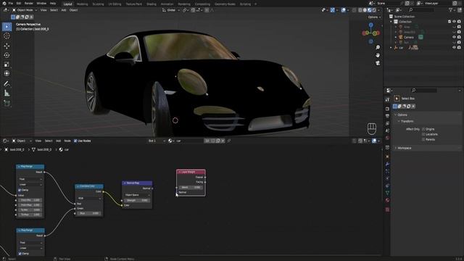
Task: Open Object Space dropdown in Normal Map node
Action: click(x=137, y=195)
